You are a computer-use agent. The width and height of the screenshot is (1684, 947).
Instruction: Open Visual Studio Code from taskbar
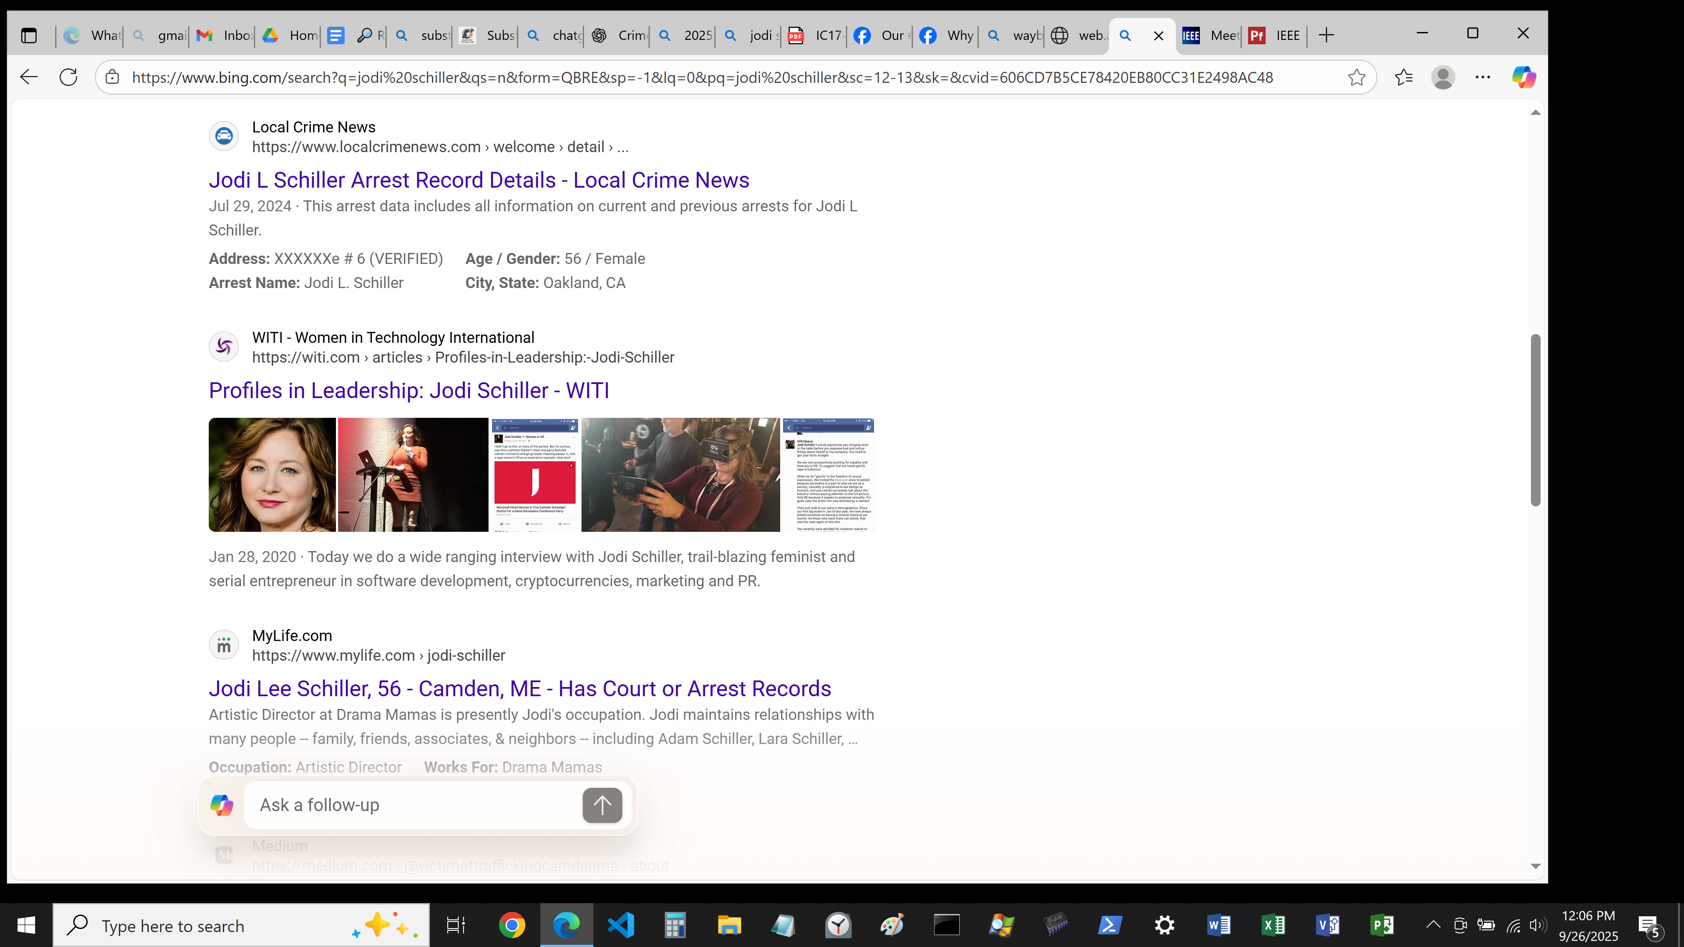coord(621,925)
